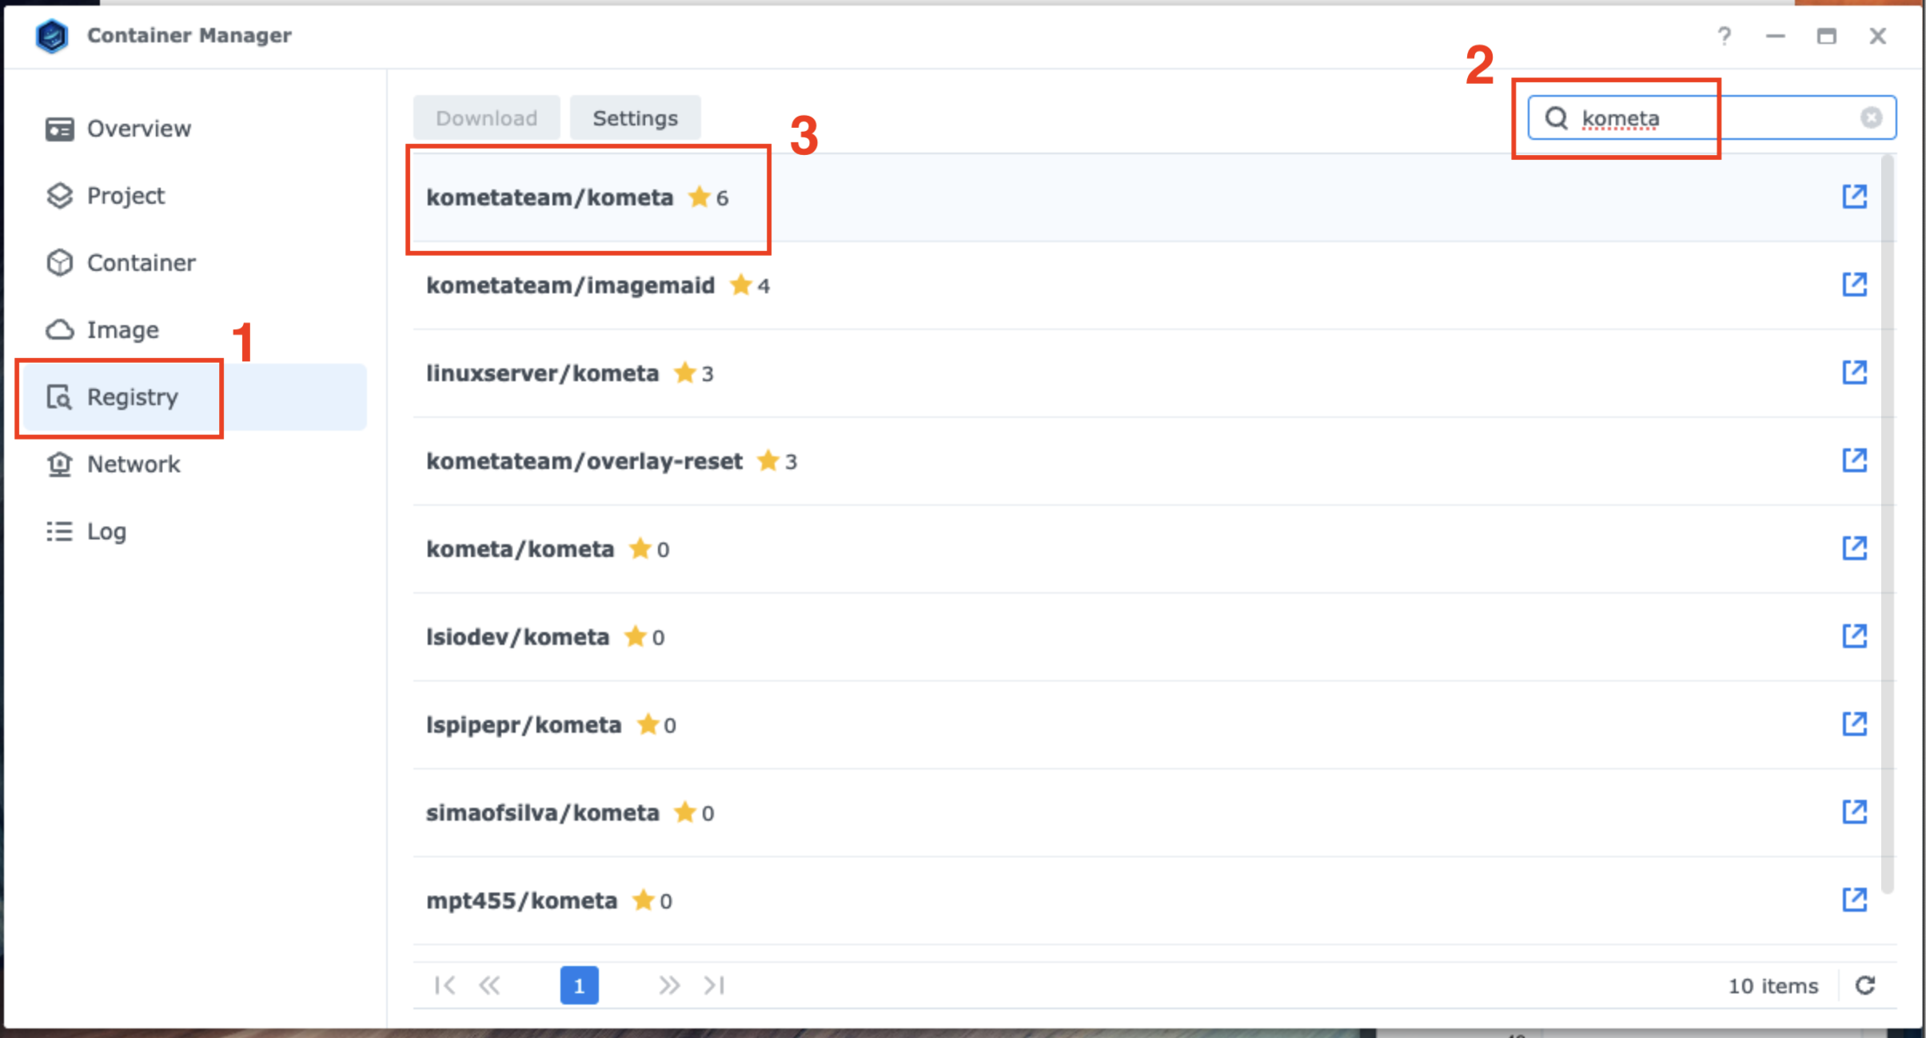
Task: Open the Overview section in the sidebar
Action: click(x=194, y=129)
